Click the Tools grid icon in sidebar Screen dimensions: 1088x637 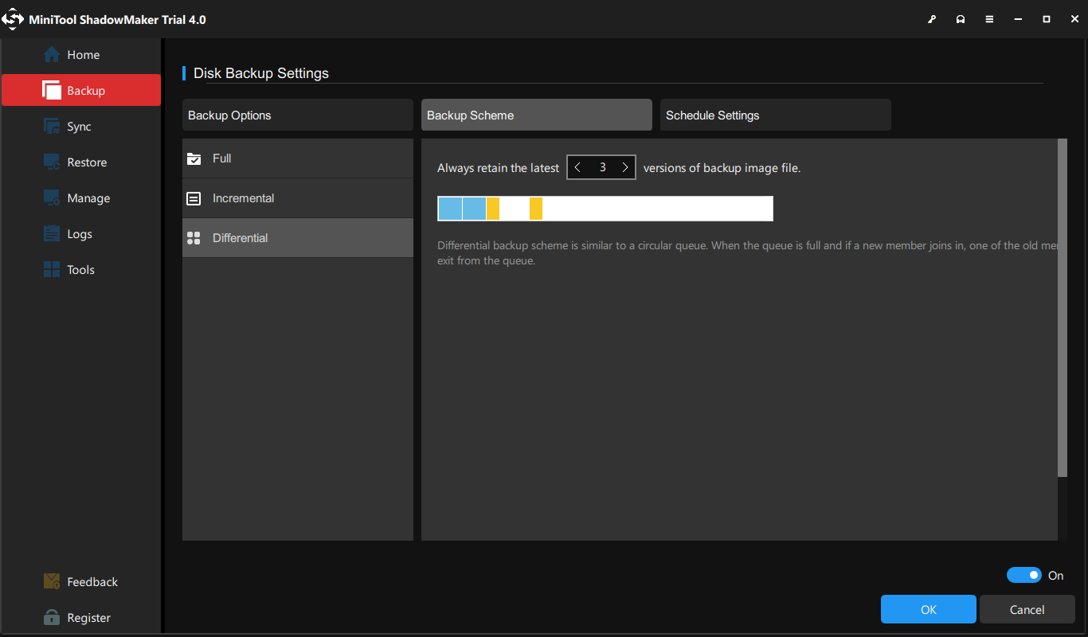(52, 270)
